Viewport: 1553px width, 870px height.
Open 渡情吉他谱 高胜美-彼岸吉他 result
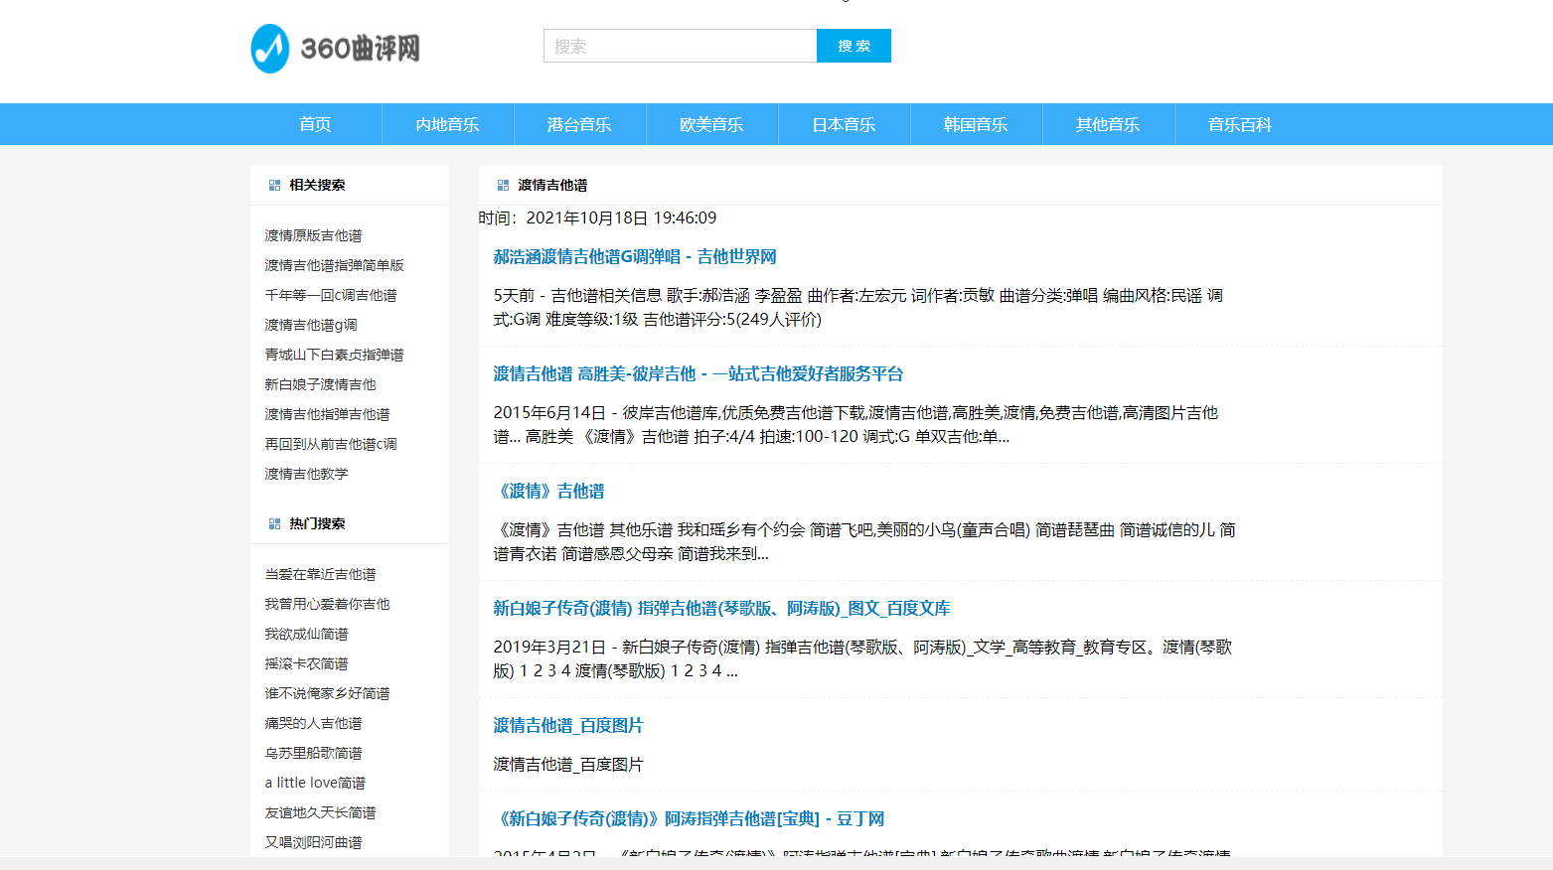click(x=698, y=373)
